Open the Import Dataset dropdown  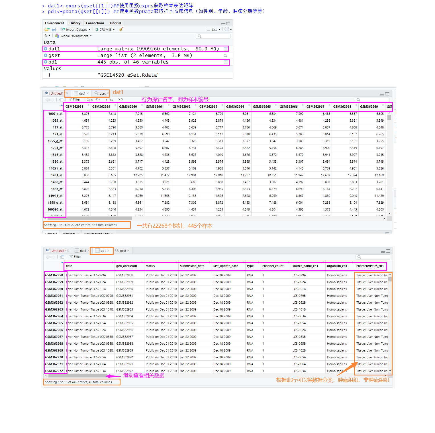pyautogui.click(x=75, y=29)
